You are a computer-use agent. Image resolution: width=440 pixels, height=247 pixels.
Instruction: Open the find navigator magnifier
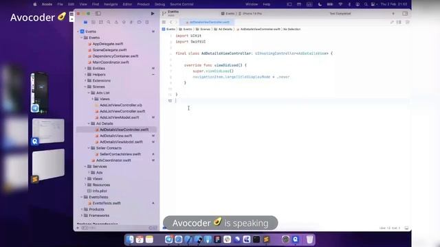tap(109, 22)
